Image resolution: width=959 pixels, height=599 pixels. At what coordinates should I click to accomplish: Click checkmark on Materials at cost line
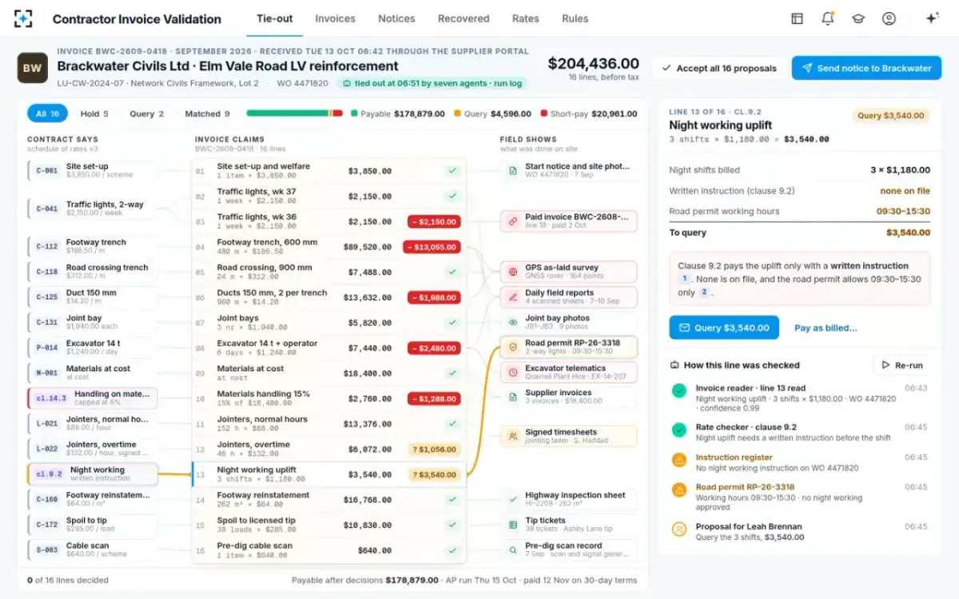[452, 373]
